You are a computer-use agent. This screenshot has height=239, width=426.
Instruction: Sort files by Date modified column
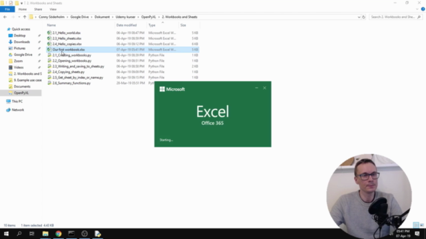click(126, 25)
